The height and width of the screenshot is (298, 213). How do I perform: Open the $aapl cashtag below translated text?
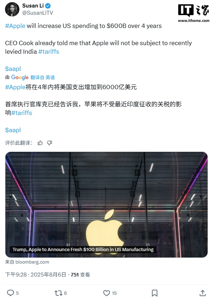pyautogui.click(x=13, y=130)
